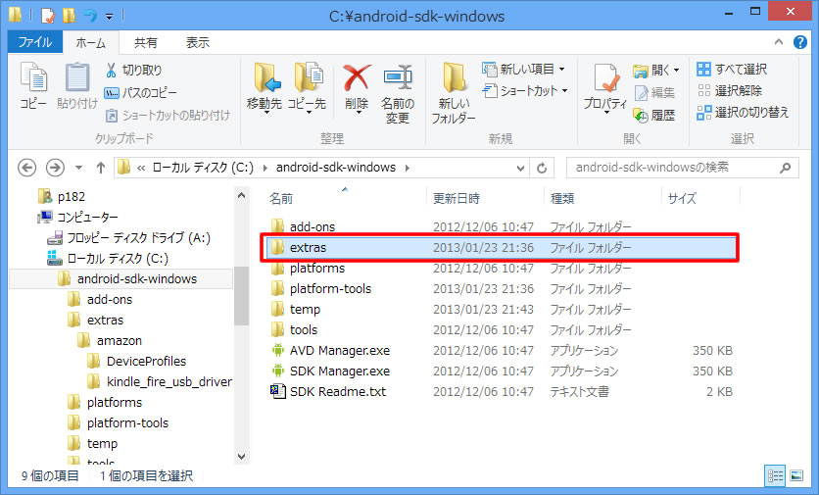The width and height of the screenshot is (819, 495).
Task: Select the ホーム (Home) tab
Action: click(x=90, y=43)
